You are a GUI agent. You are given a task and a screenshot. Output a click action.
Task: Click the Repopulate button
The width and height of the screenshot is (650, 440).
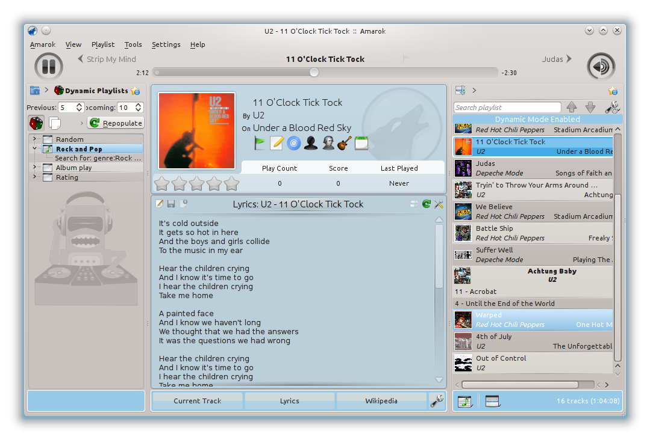pyautogui.click(x=116, y=123)
